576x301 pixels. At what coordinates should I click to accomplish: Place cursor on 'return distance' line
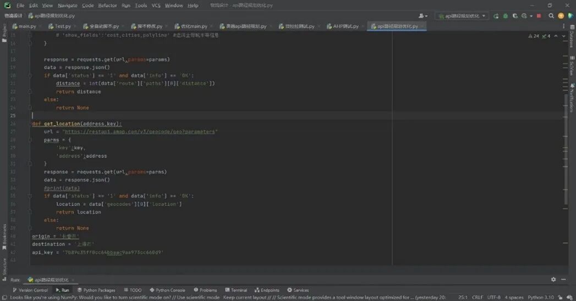(78, 92)
